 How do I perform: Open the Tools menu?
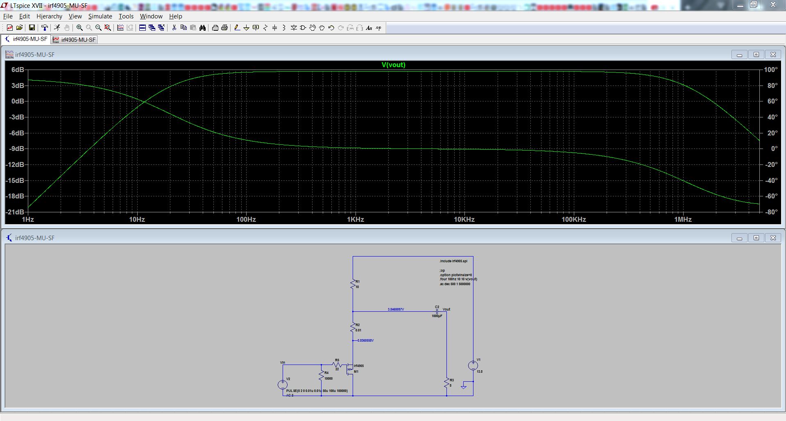[x=126, y=16]
